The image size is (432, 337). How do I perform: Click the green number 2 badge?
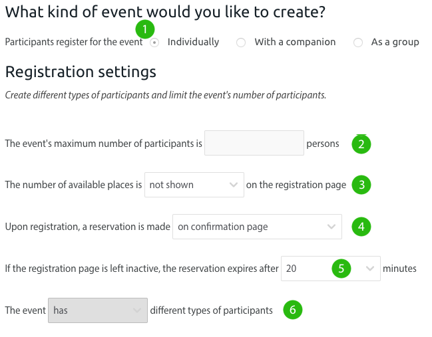pos(361,144)
